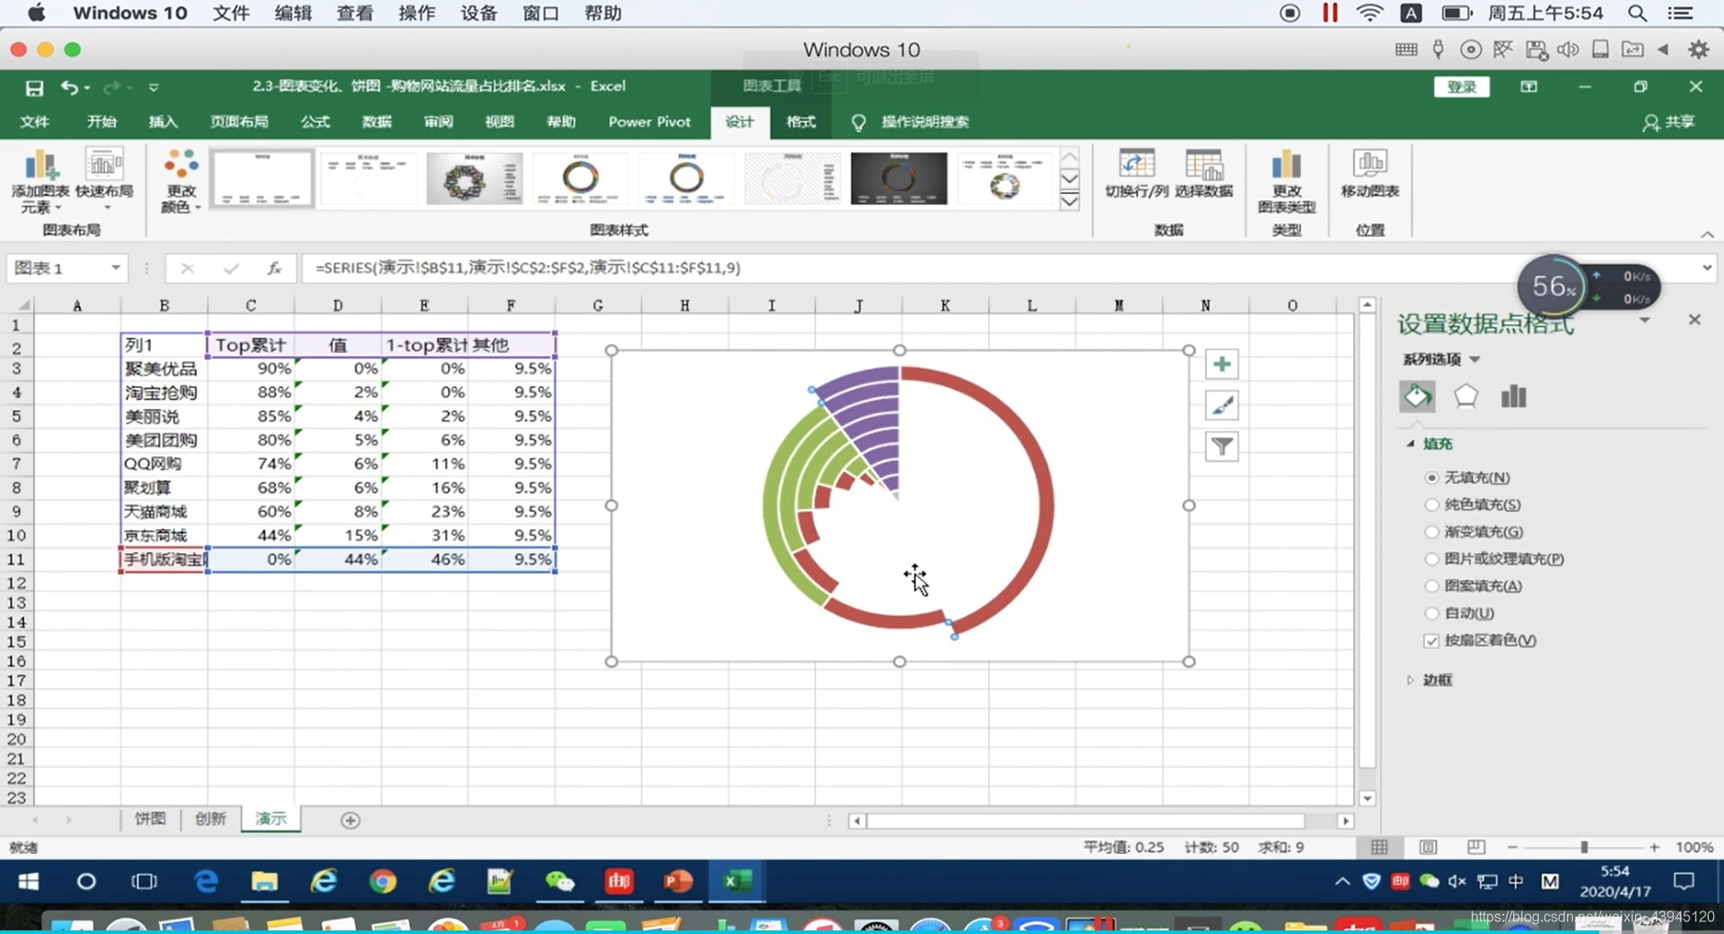The width and height of the screenshot is (1724, 934).
Task: Click the Share (共享) button
Action: coord(1668,122)
